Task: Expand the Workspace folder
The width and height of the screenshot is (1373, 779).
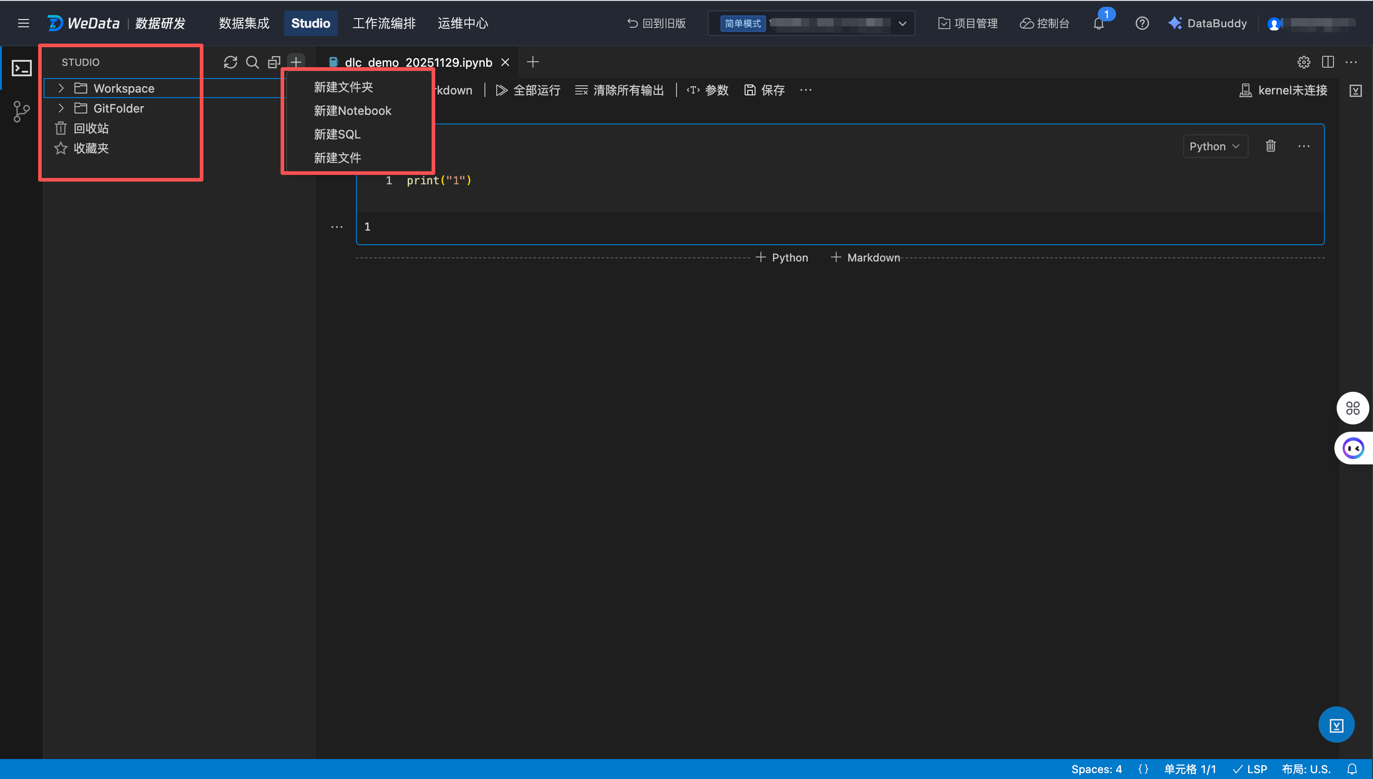Action: click(x=61, y=88)
